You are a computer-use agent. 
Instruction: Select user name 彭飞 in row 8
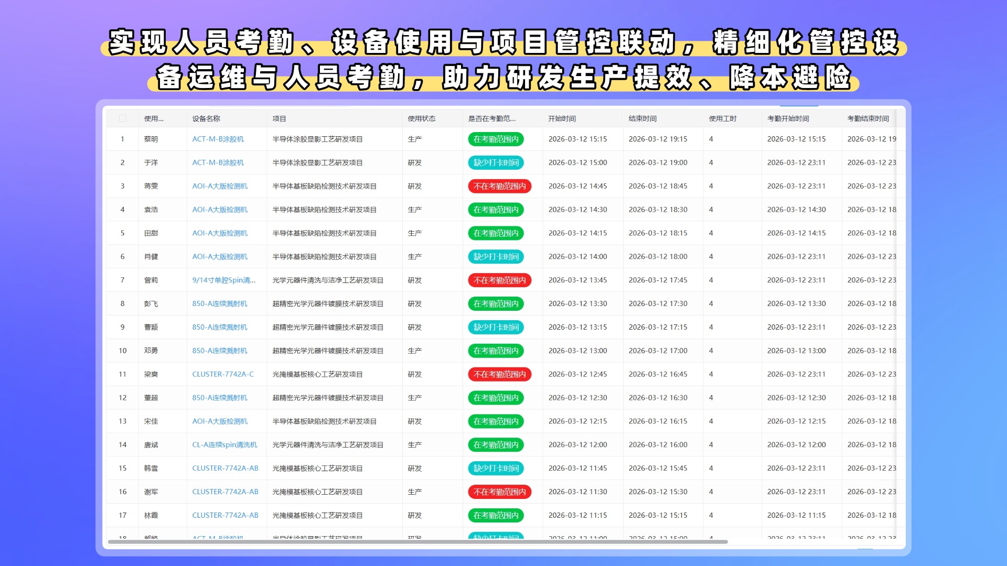pyautogui.click(x=151, y=303)
